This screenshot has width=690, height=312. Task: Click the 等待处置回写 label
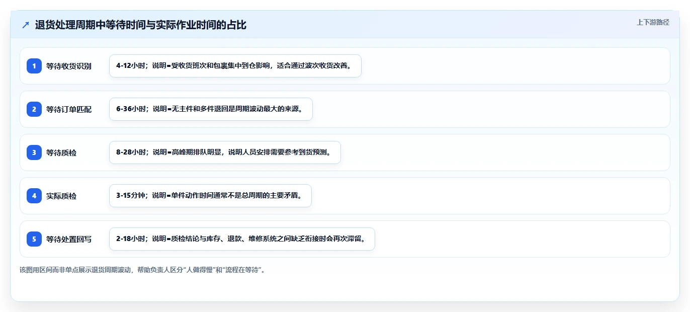pyautogui.click(x=69, y=239)
